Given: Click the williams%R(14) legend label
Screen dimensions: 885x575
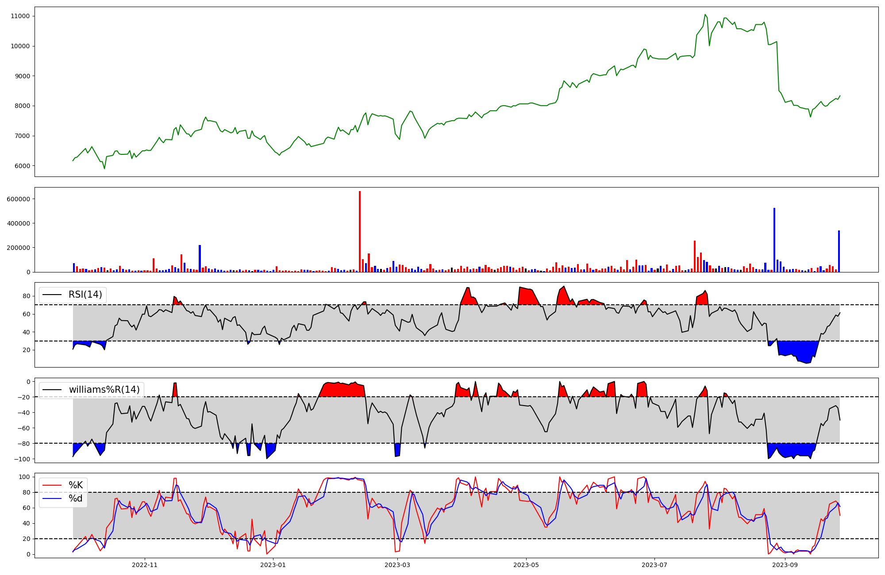Looking at the screenshot, I should pyautogui.click(x=104, y=390).
